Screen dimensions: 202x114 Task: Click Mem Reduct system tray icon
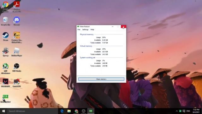coord(180,111)
